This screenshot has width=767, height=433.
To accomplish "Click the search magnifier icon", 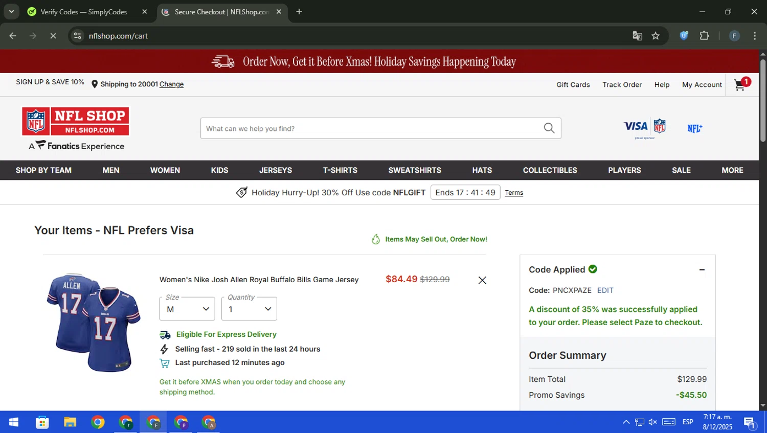I will [x=549, y=128].
